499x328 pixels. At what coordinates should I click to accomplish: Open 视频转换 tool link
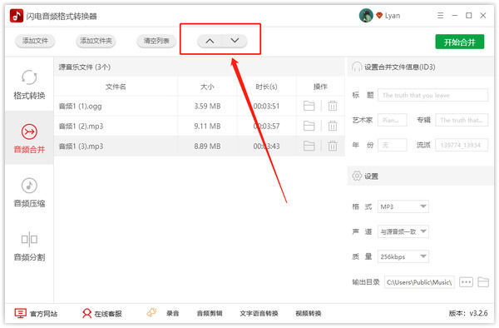click(x=309, y=314)
